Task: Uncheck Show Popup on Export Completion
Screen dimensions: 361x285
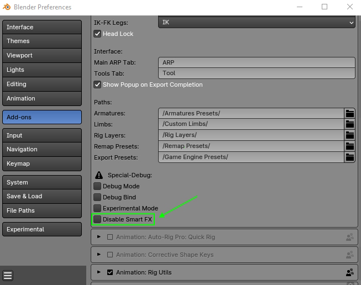Action: [97, 85]
